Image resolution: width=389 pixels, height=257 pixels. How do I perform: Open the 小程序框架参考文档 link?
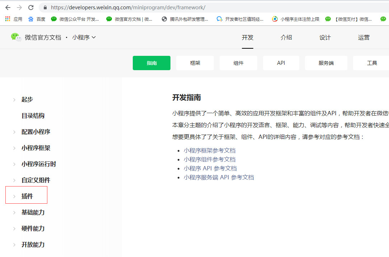210,150
